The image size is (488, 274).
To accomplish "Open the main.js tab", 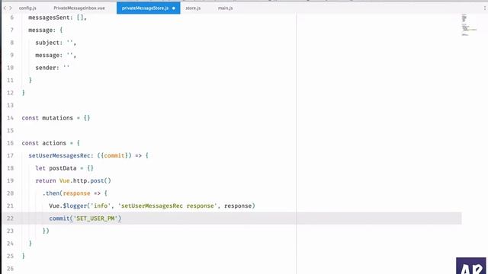I will click(226, 8).
